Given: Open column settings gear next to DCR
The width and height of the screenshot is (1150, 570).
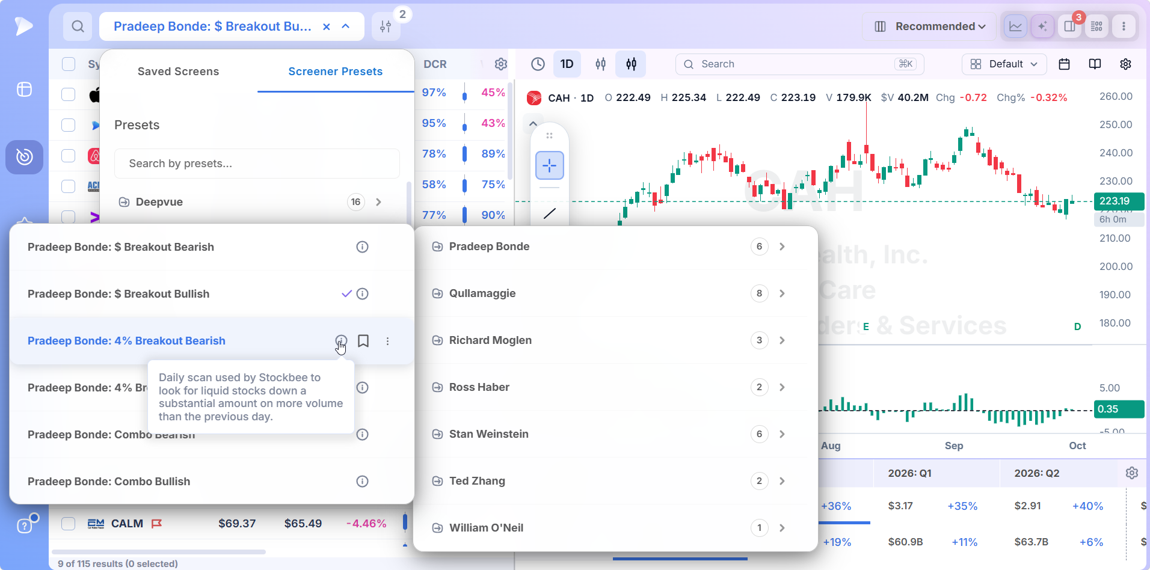Looking at the screenshot, I should coord(500,64).
